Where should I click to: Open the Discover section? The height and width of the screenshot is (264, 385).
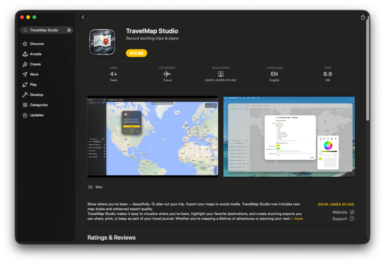point(36,44)
